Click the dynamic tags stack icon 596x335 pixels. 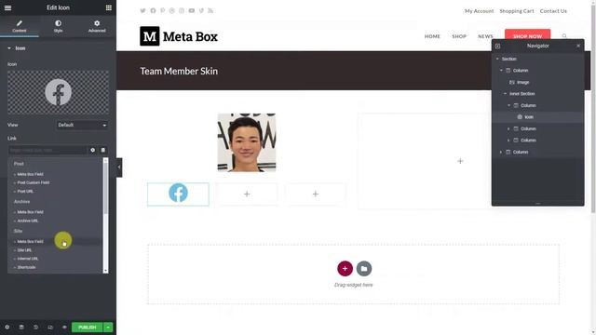(103, 150)
